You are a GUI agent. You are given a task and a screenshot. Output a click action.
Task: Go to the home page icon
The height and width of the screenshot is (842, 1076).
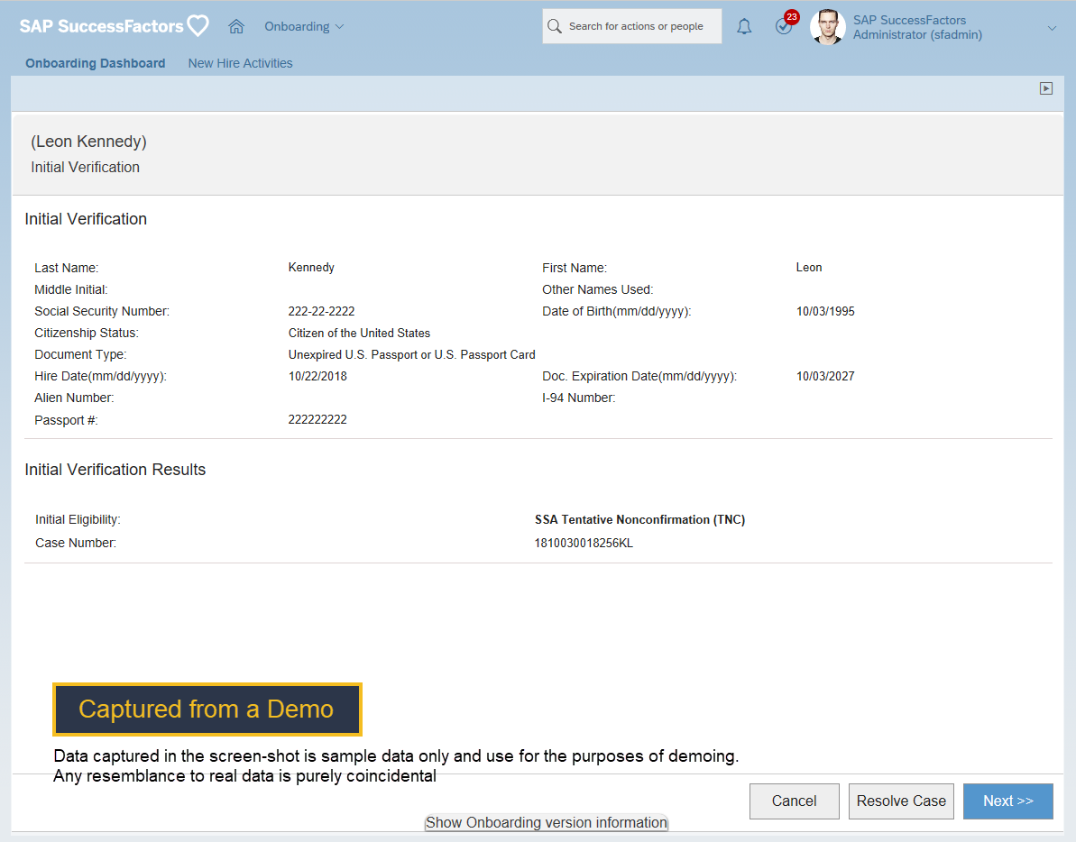click(236, 27)
